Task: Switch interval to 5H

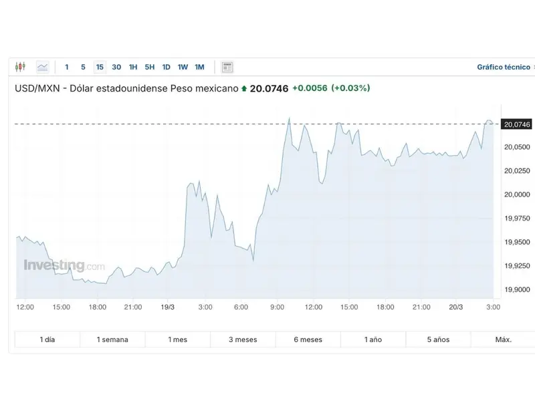Action: tap(150, 67)
